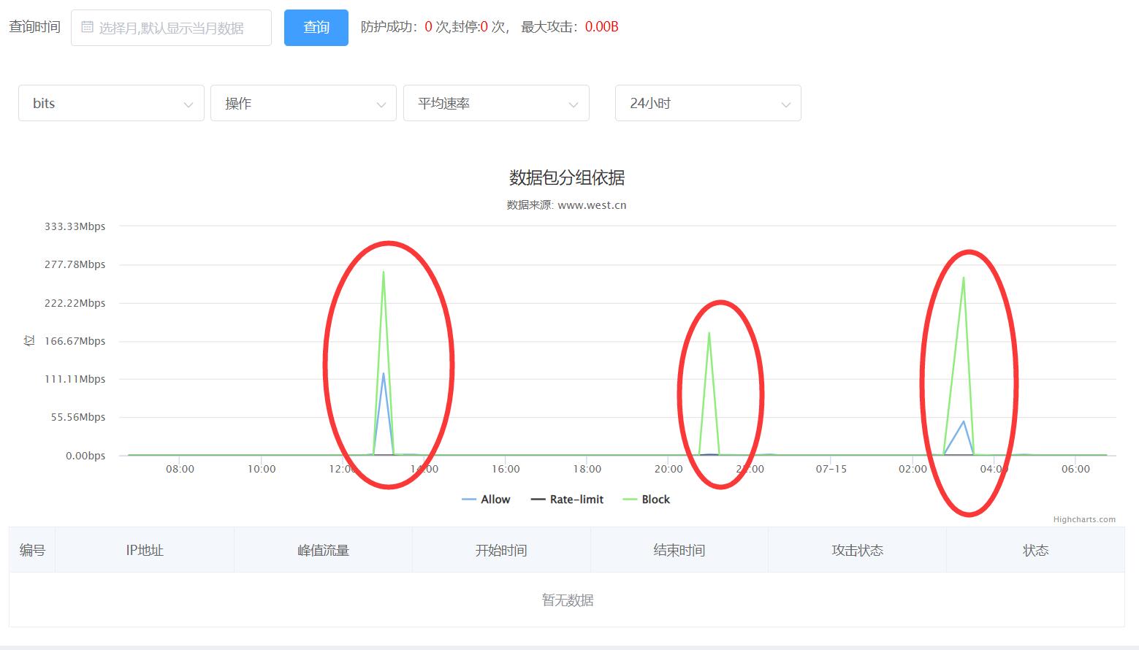The width and height of the screenshot is (1139, 650).
Task: Expand the 操作 grouping dropdown
Action: (303, 104)
